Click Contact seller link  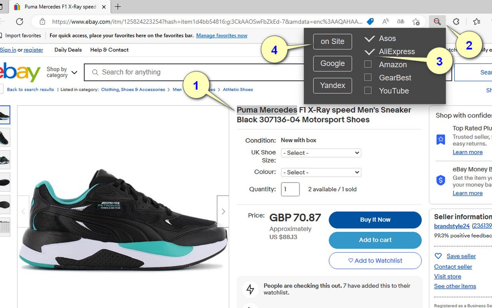pos(453,266)
